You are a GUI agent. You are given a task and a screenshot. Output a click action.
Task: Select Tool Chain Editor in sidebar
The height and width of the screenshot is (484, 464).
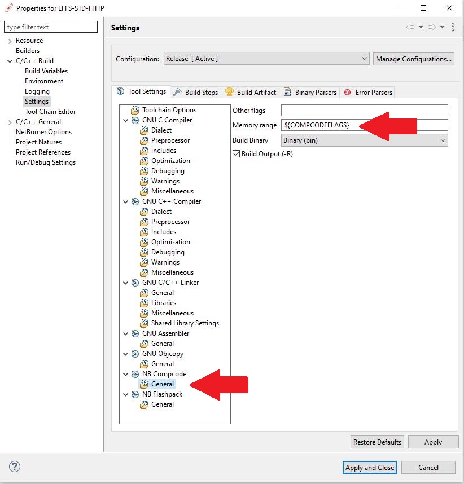click(50, 112)
